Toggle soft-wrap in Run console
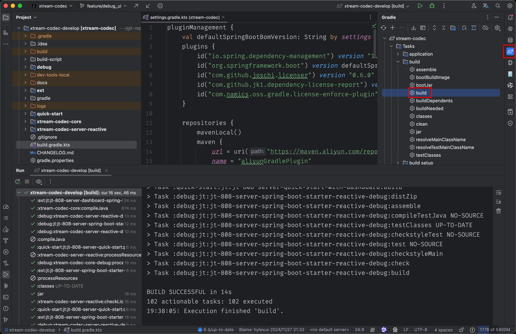Viewport: 516px width, 334px height. (498, 193)
